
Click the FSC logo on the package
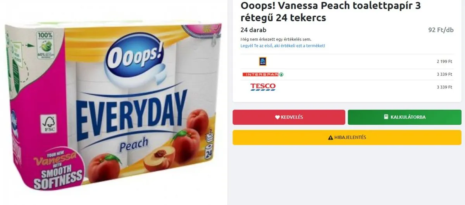point(49,124)
